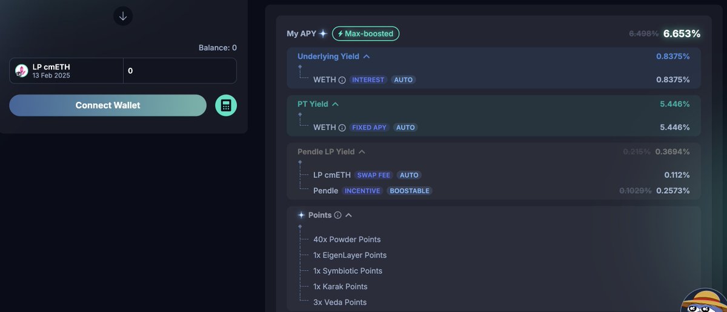Collapse the Points section chevron
This screenshot has height=312, width=727.
click(x=348, y=215)
